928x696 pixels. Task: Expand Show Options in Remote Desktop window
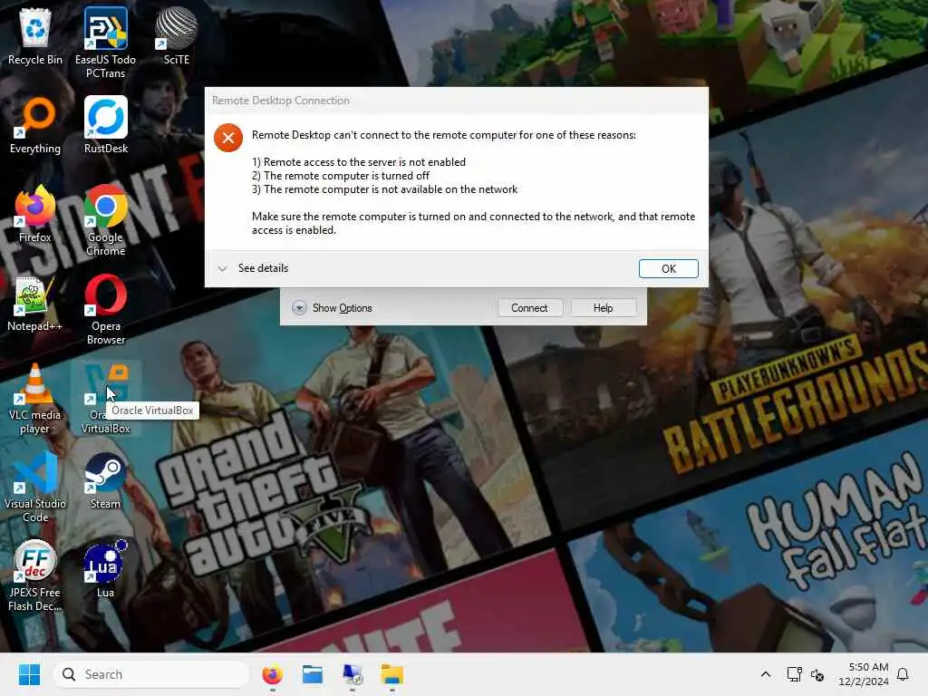(x=332, y=308)
